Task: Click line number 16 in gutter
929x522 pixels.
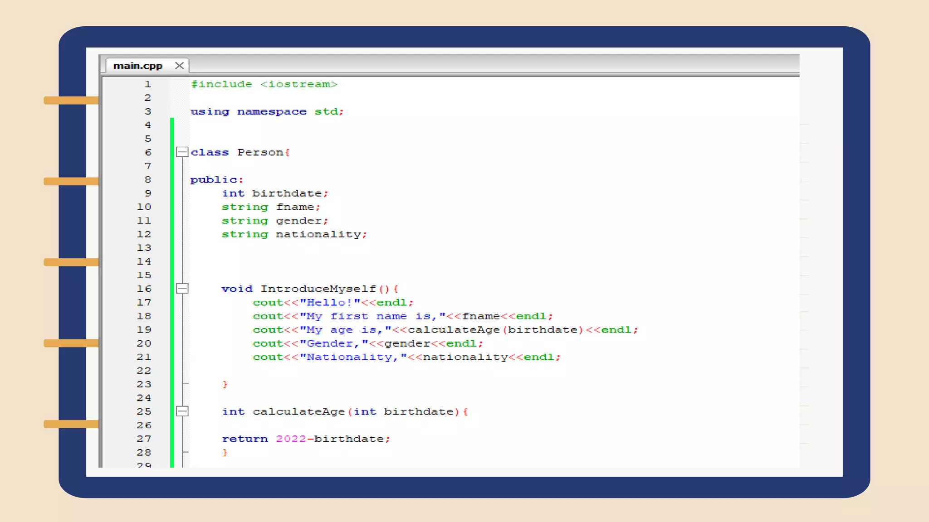Action: pos(144,289)
